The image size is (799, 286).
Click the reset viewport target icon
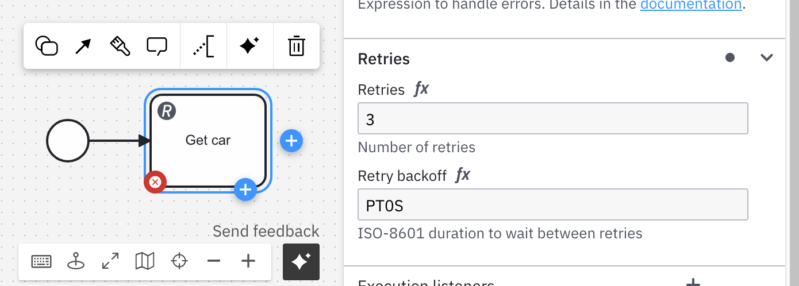point(179,262)
